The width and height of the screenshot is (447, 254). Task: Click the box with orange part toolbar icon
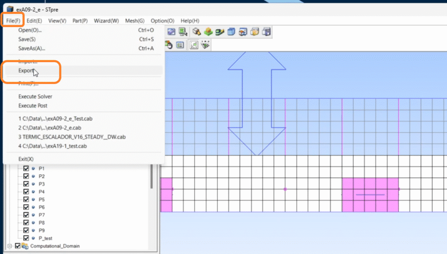196,31
